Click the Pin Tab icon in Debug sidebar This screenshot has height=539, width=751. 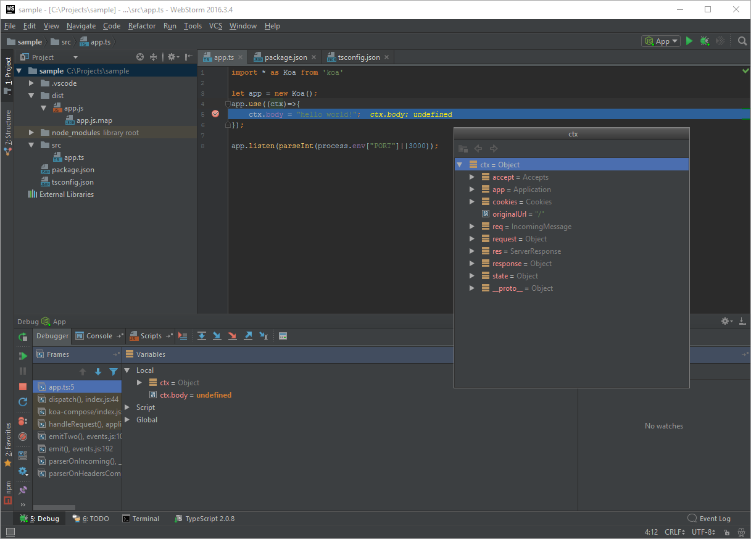tap(23, 490)
